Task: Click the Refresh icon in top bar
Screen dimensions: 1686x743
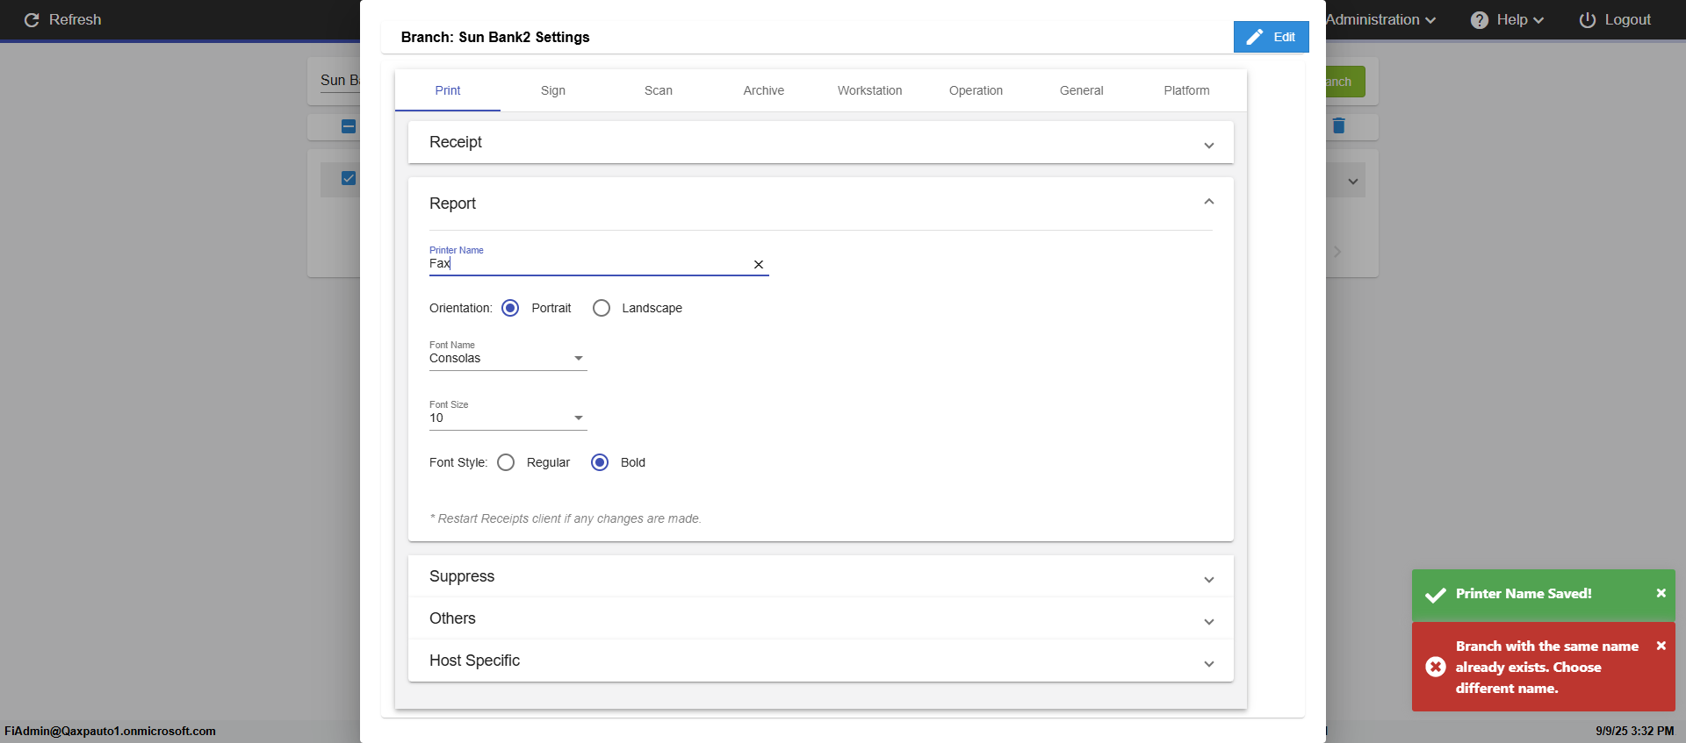Action: coord(32,19)
